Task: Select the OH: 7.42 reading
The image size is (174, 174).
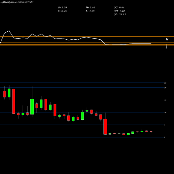Action: point(119,11)
